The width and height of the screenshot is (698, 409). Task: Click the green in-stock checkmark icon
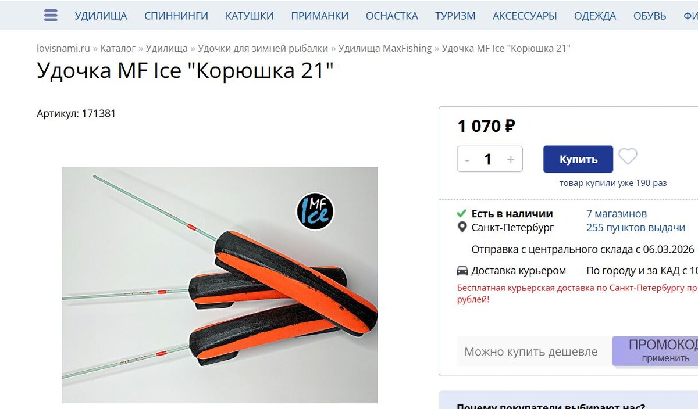(x=462, y=213)
